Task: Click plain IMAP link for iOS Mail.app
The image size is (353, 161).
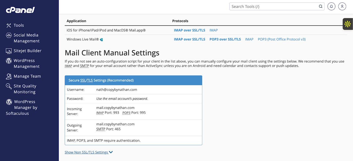Action: pos(214,30)
